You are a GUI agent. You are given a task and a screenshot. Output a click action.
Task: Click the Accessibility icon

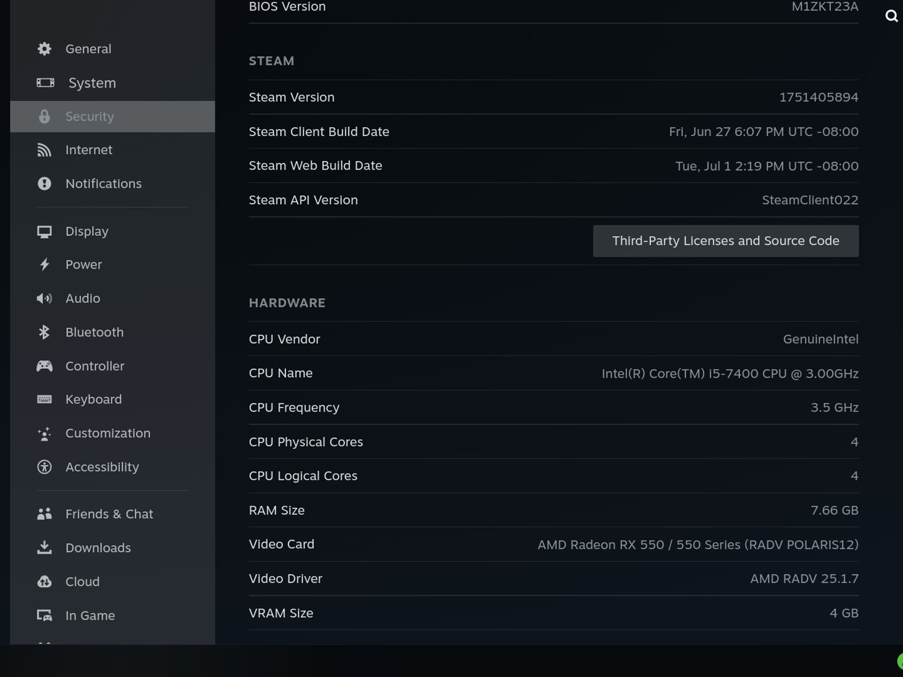[x=44, y=467]
